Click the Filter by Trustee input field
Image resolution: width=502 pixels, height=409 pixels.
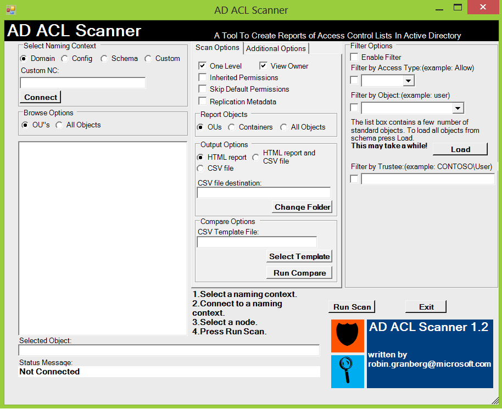(x=428, y=179)
